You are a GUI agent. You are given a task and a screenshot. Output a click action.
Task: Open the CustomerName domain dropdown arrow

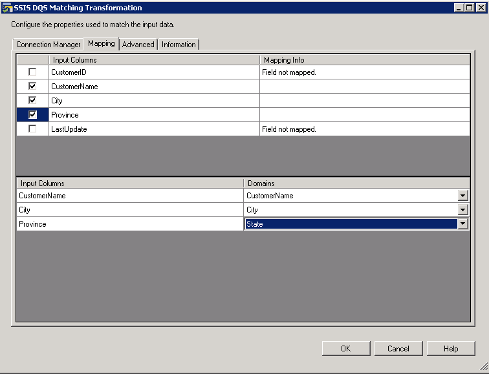[463, 196]
